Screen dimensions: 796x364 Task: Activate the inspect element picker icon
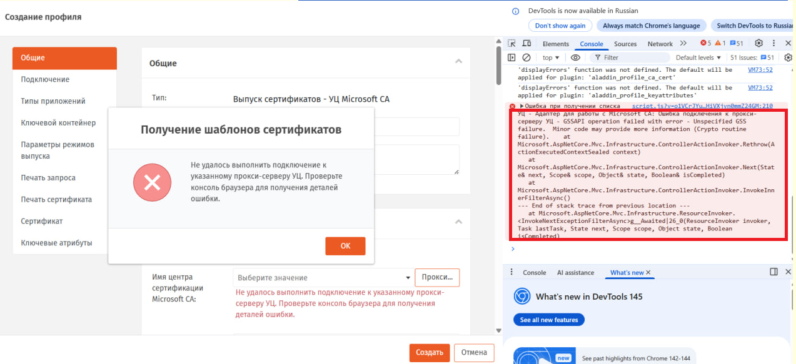(x=511, y=44)
